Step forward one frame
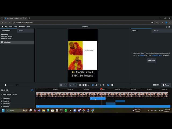172x129 pixels. (x=88, y=85)
